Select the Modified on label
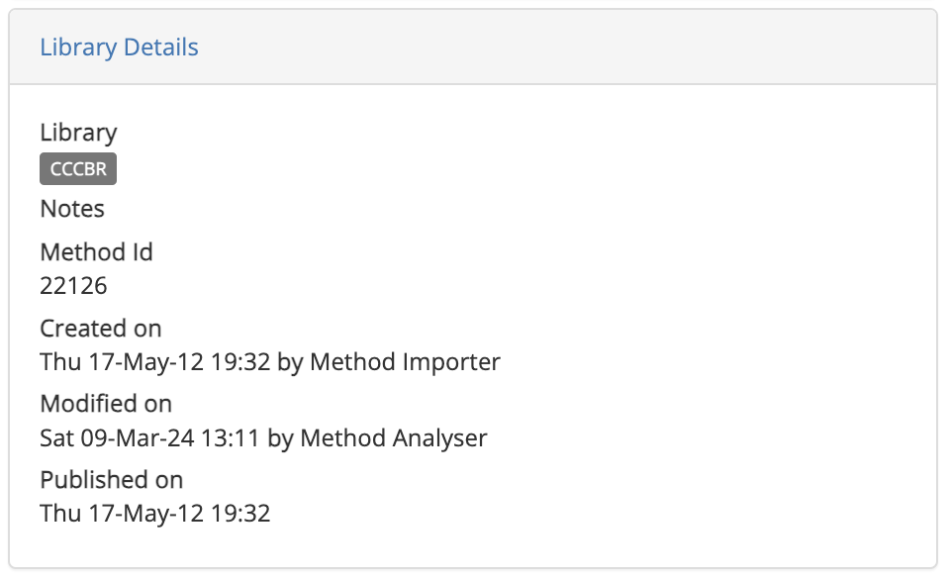The width and height of the screenshot is (948, 578). tap(106, 404)
